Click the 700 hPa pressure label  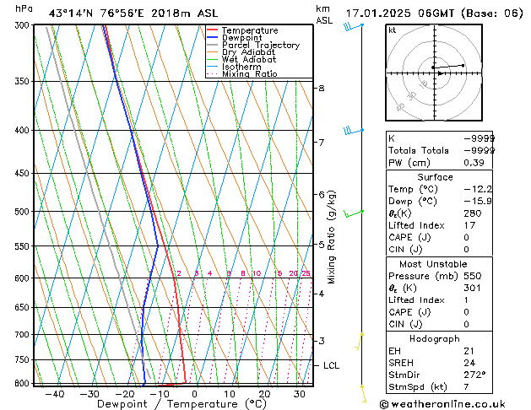tap(24, 335)
